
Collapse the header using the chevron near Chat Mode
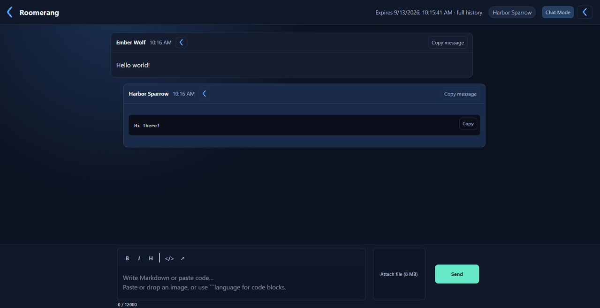tap(585, 12)
